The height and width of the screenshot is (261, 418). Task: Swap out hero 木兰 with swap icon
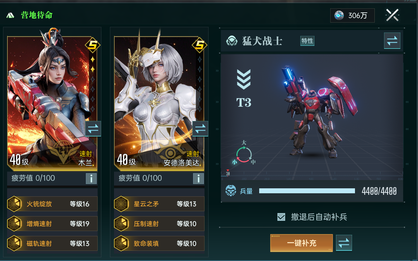point(93,129)
